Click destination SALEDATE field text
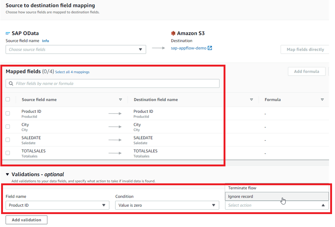 click(x=143, y=138)
